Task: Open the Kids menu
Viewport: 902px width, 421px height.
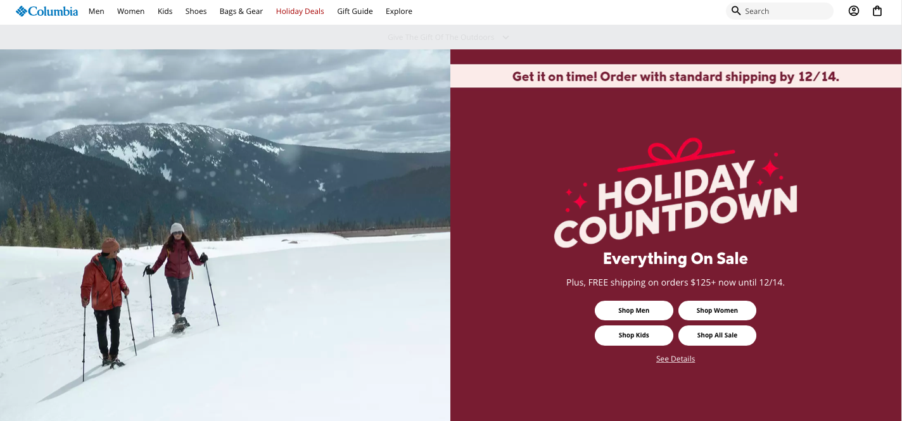Action: [x=165, y=11]
